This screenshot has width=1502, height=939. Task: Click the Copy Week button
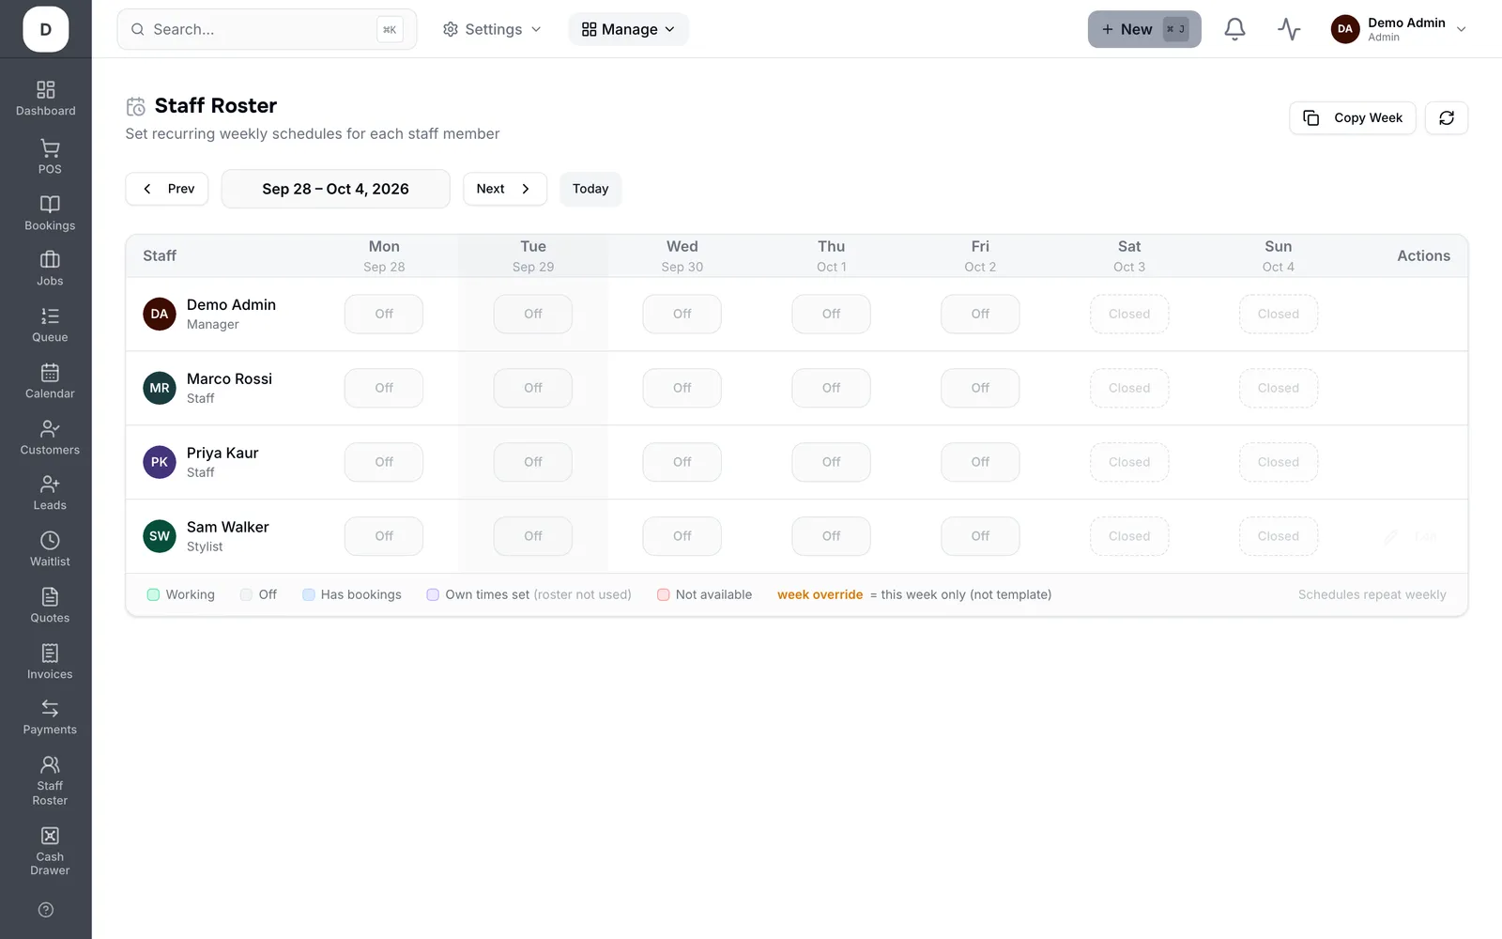point(1352,117)
